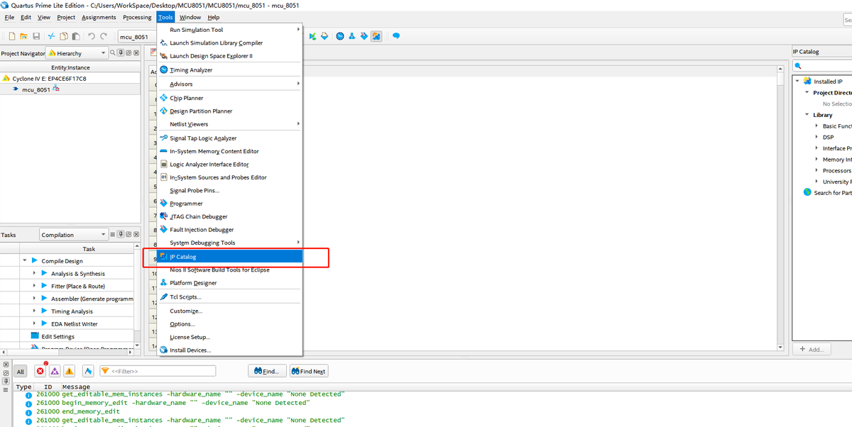Pin the Project Navigator panel
Viewport: 852px width, 427px height.
click(121, 53)
